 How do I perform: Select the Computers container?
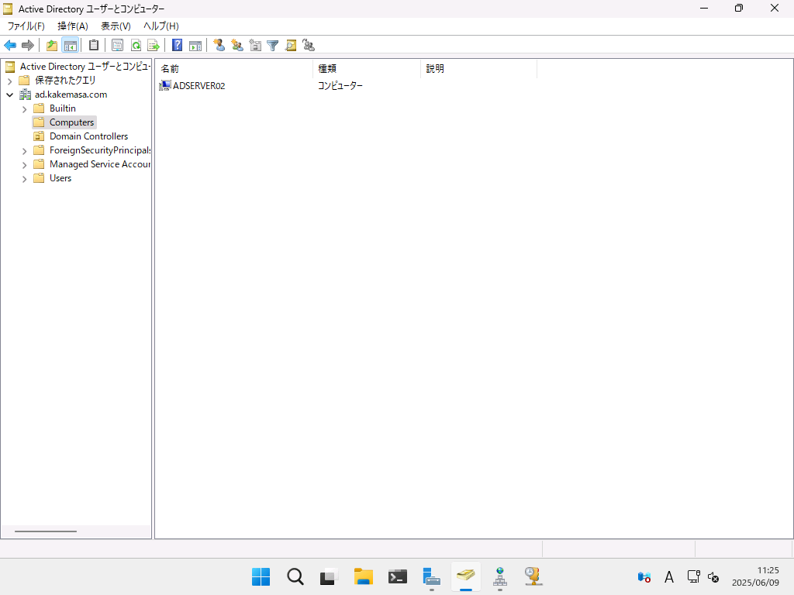pyautogui.click(x=64, y=122)
